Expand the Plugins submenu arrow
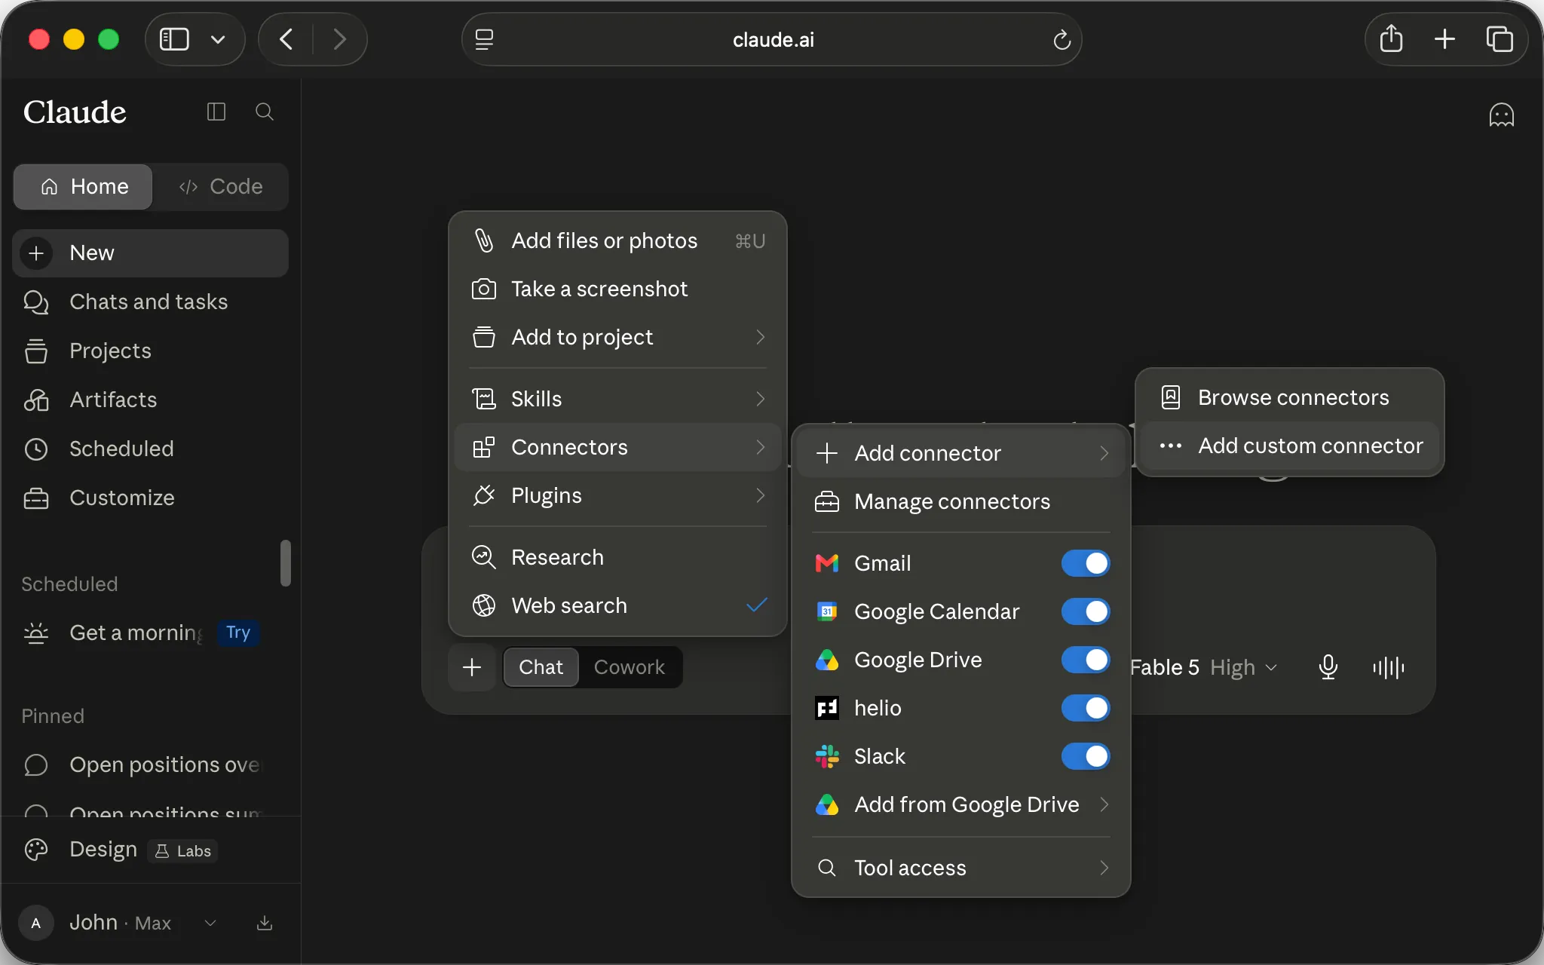Screen dimensions: 1544x965 pyautogui.click(x=760, y=495)
